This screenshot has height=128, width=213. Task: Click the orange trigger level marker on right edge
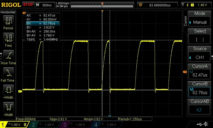(x=185, y=72)
